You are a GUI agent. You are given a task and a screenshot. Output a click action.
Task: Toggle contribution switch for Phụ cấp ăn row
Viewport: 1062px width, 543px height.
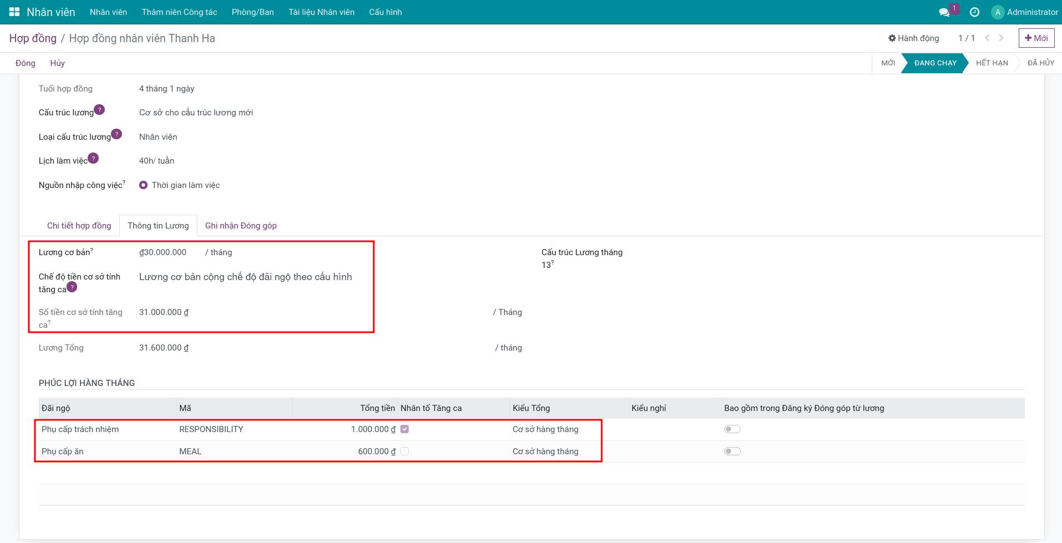(x=733, y=451)
